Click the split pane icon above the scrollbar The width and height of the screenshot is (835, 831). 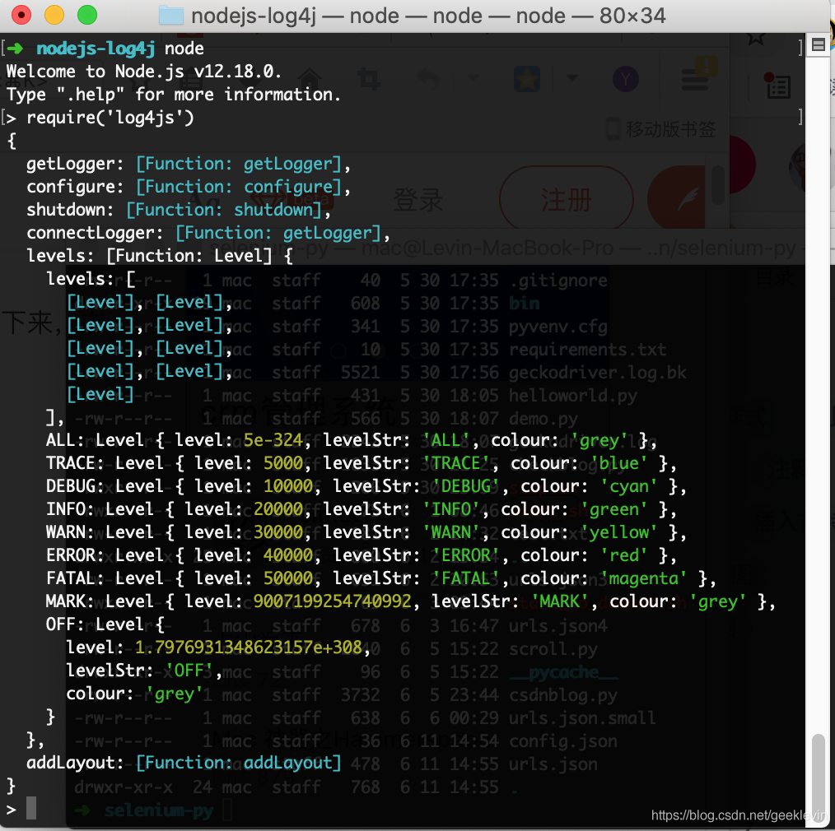pyautogui.click(x=819, y=44)
